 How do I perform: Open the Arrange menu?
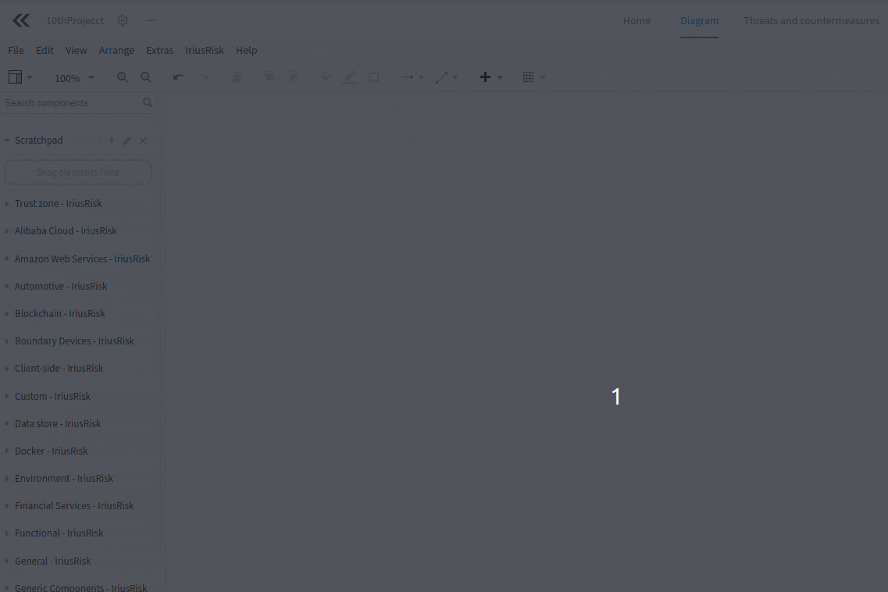tap(116, 51)
